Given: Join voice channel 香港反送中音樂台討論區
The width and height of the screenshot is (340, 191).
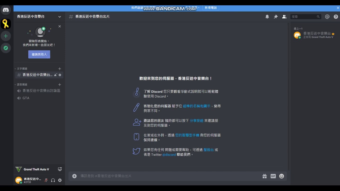Looking at the screenshot, I should [x=39, y=91].
